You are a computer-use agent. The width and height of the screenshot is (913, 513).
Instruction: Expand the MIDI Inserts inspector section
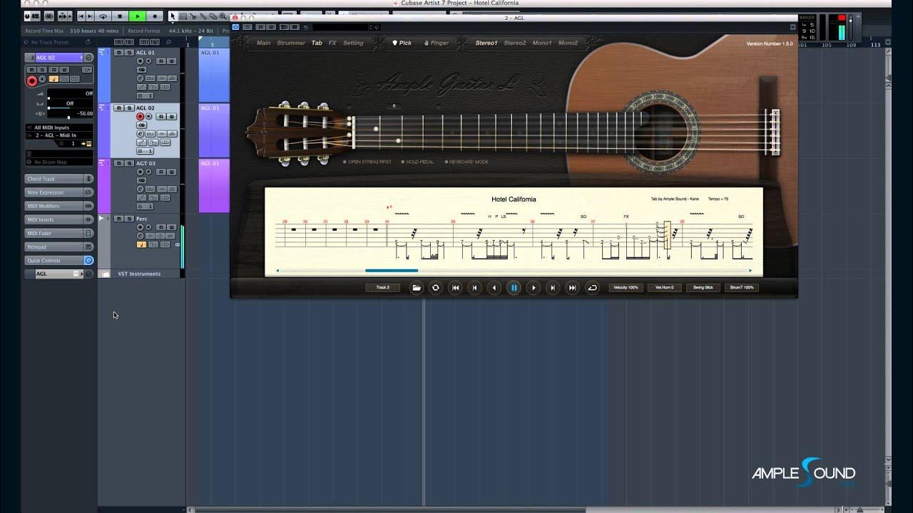pyautogui.click(x=59, y=219)
